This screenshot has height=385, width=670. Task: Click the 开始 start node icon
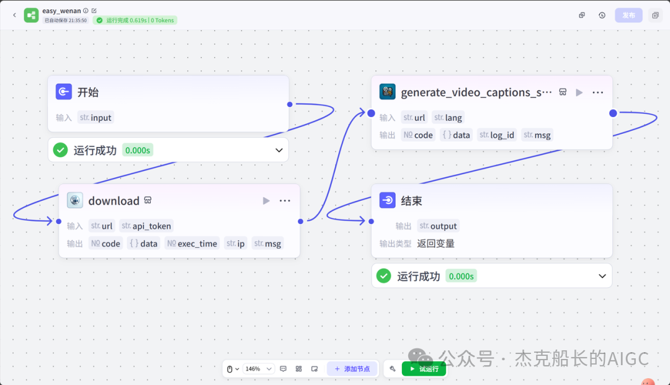[64, 92]
